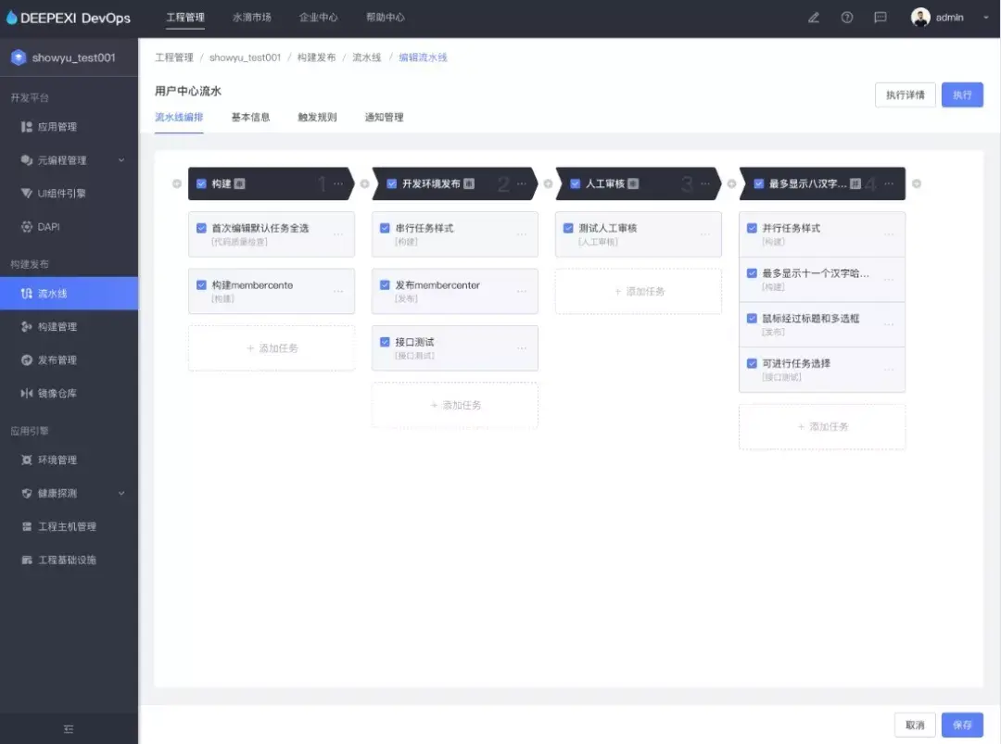Viewport: 1001px width, 744px height.
Task: Open more options on 人工审核 stage header
Action: (705, 183)
